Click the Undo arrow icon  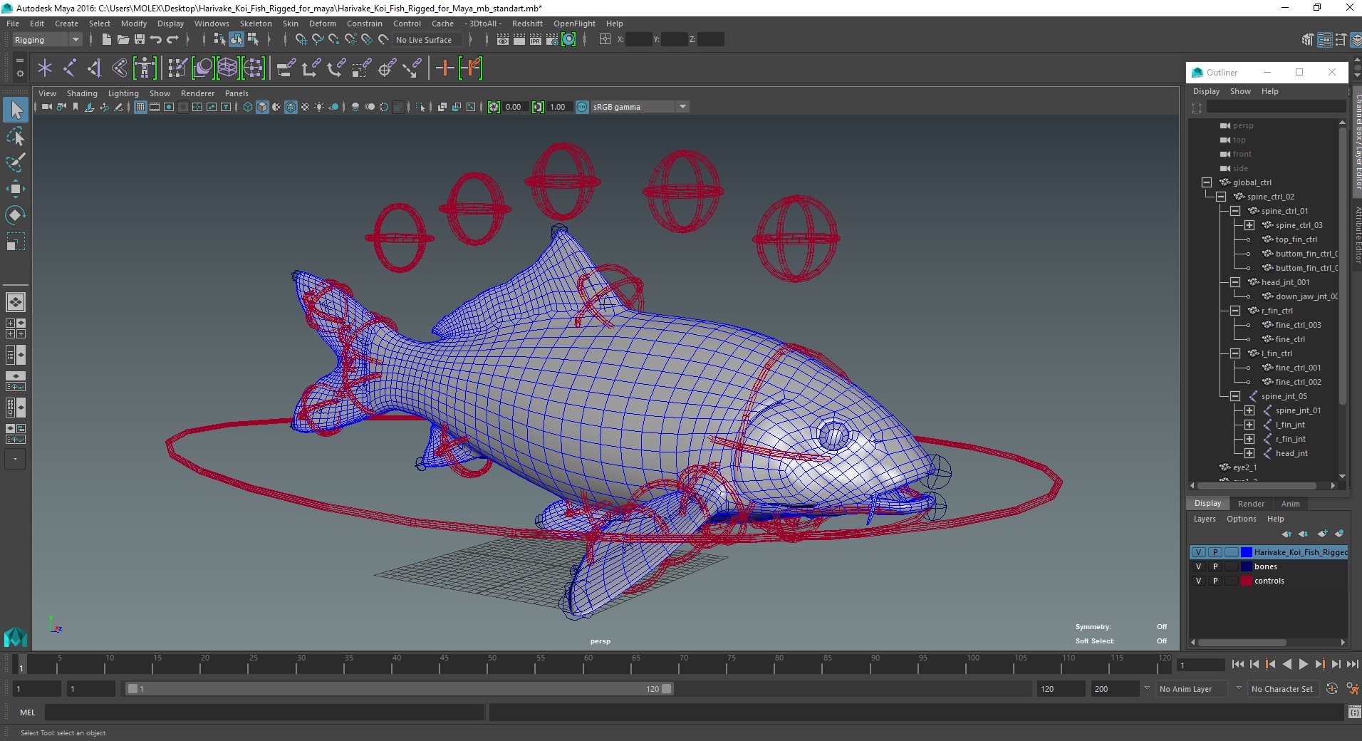click(x=156, y=40)
